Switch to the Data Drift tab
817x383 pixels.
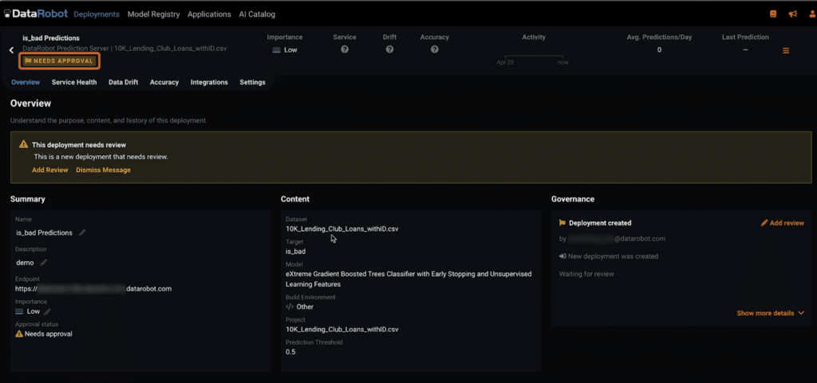(x=123, y=82)
